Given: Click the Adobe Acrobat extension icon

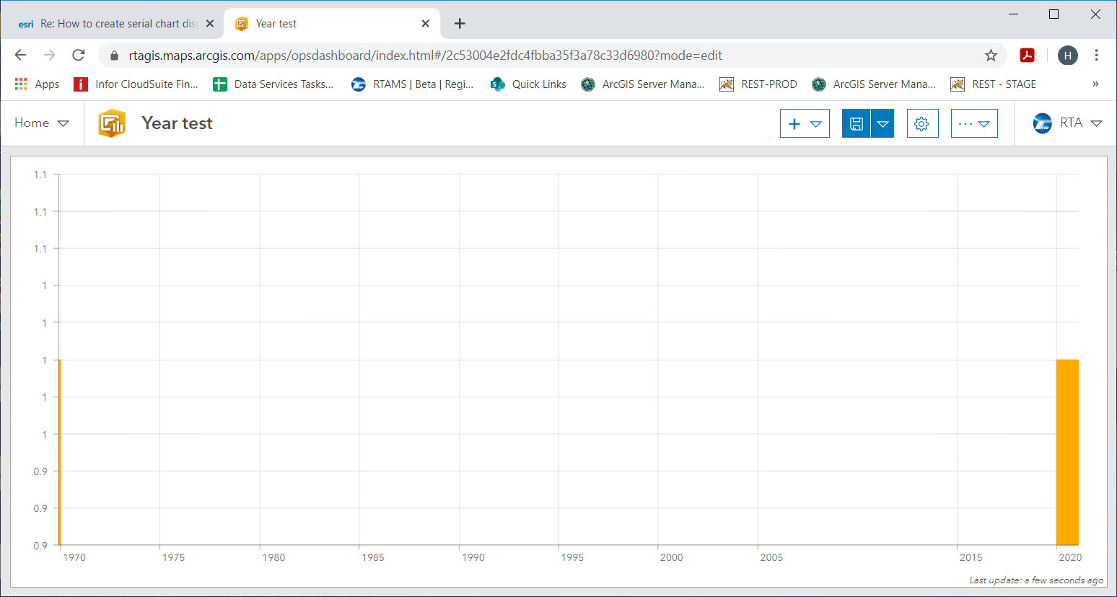Looking at the screenshot, I should [1027, 55].
